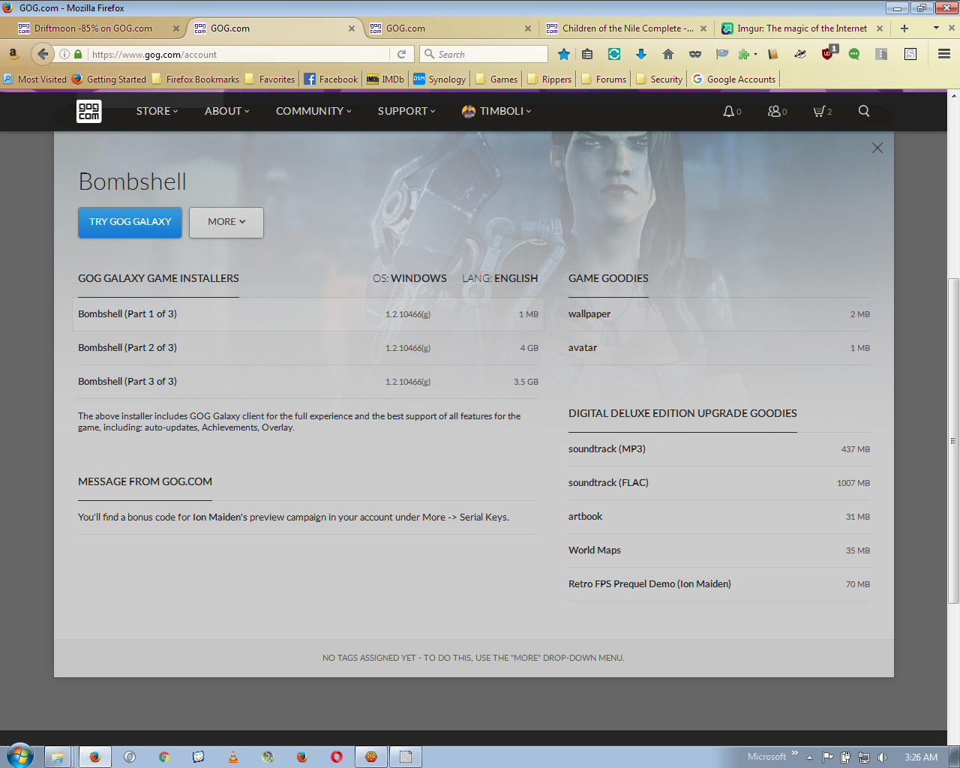Click the green chat bubble extension icon
Viewport: 960px width, 768px height.
854,54
